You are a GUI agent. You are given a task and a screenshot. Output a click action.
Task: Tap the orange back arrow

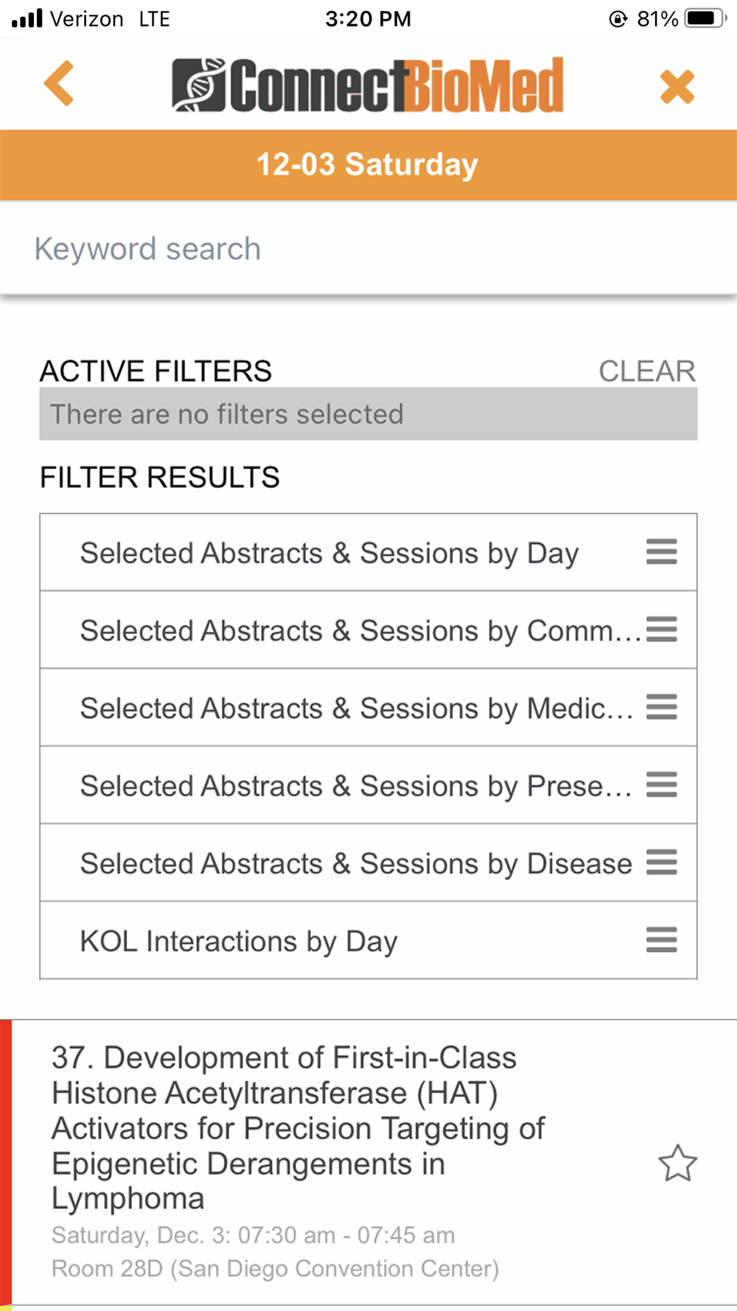[x=60, y=83]
